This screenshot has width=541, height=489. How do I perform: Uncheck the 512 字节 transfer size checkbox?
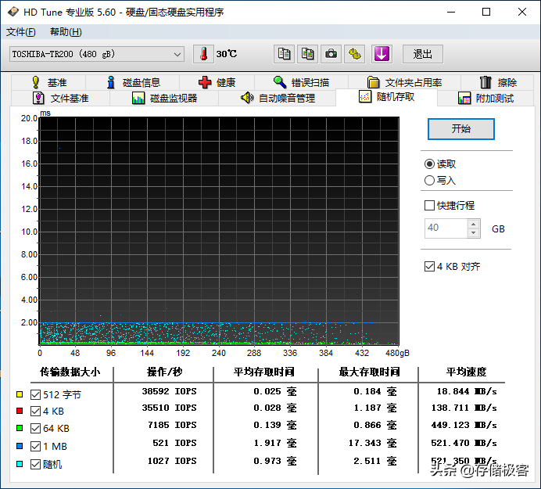point(35,394)
